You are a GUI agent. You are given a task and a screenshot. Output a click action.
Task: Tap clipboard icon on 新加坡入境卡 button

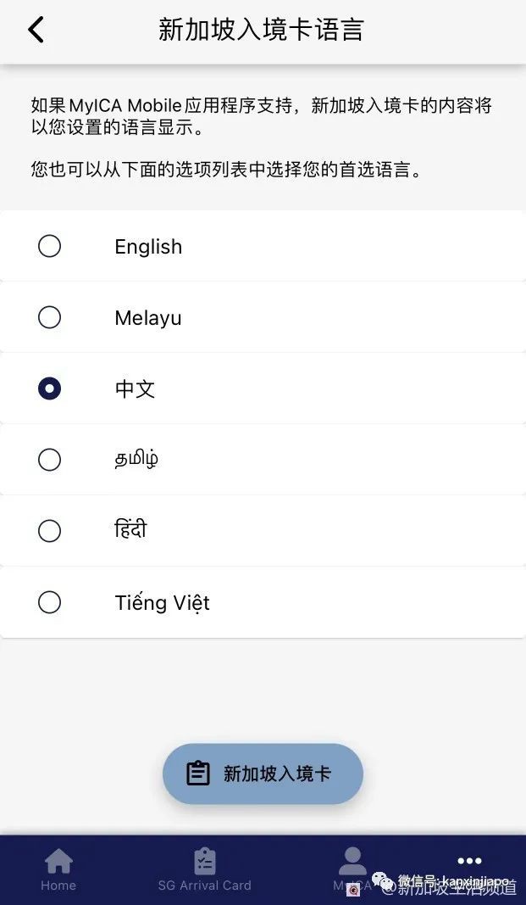tap(197, 774)
